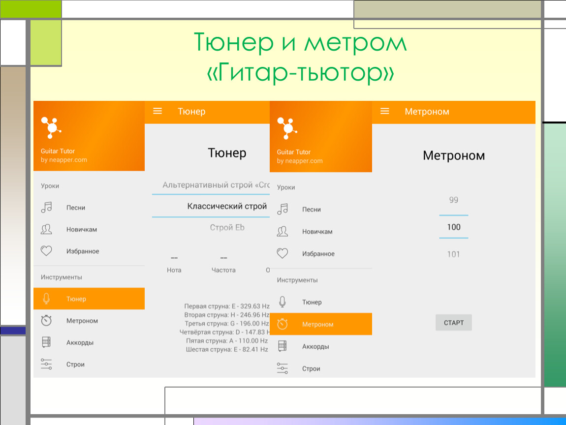Click people icon beside Новичкам in right drawer
The image size is (566, 425).
click(x=283, y=231)
